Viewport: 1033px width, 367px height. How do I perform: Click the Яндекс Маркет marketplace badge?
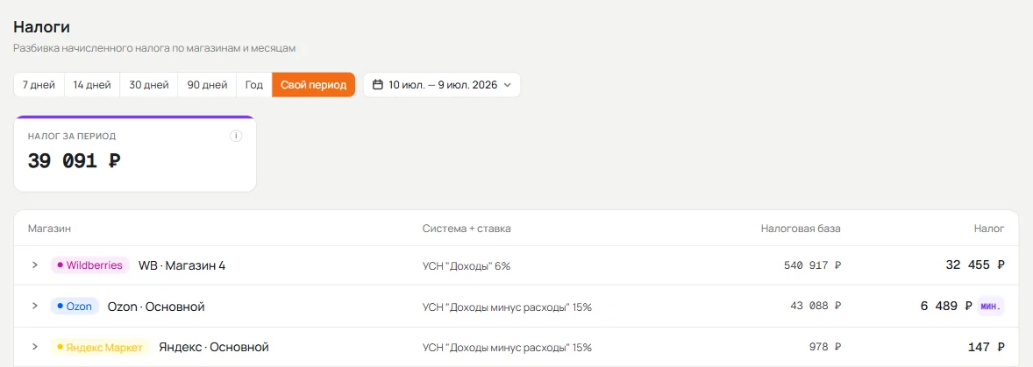[101, 347]
